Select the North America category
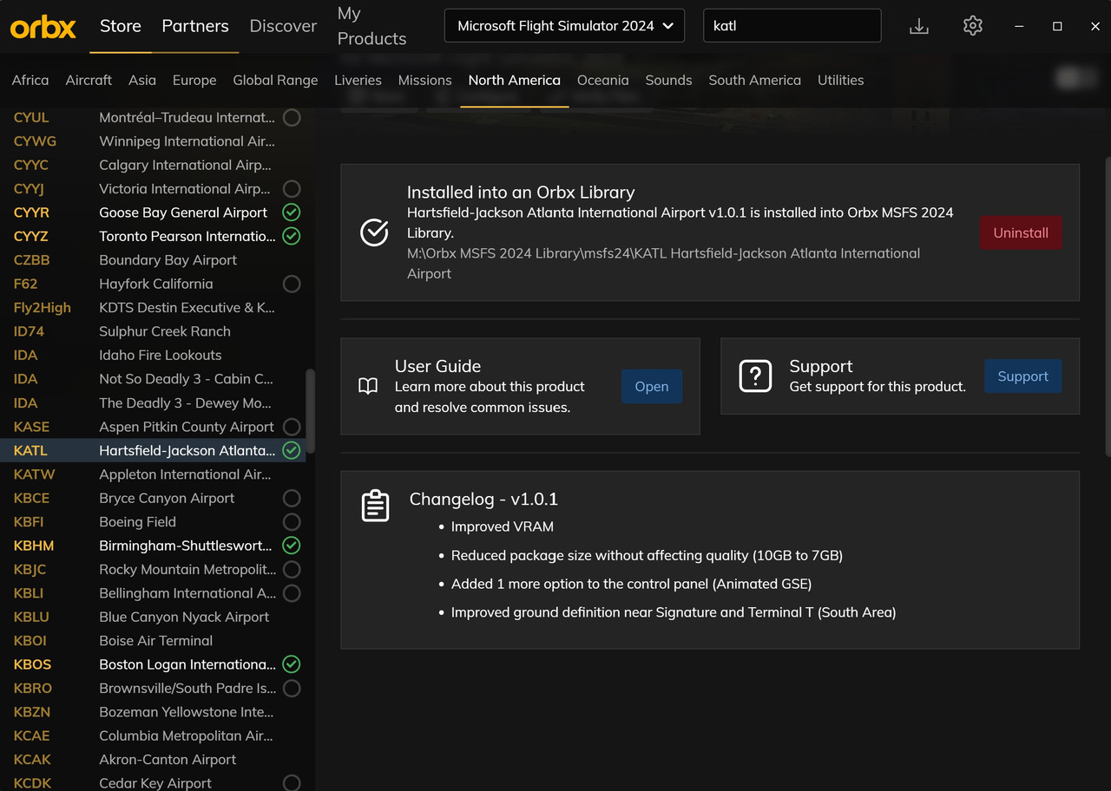1111x791 pixels. (x=514, y=80)
